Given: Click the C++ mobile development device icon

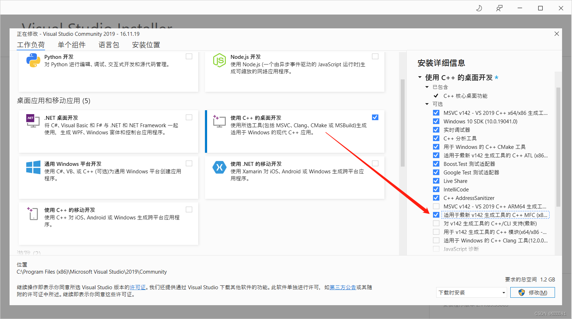Looking at the screenshot, I should [33, 213].
